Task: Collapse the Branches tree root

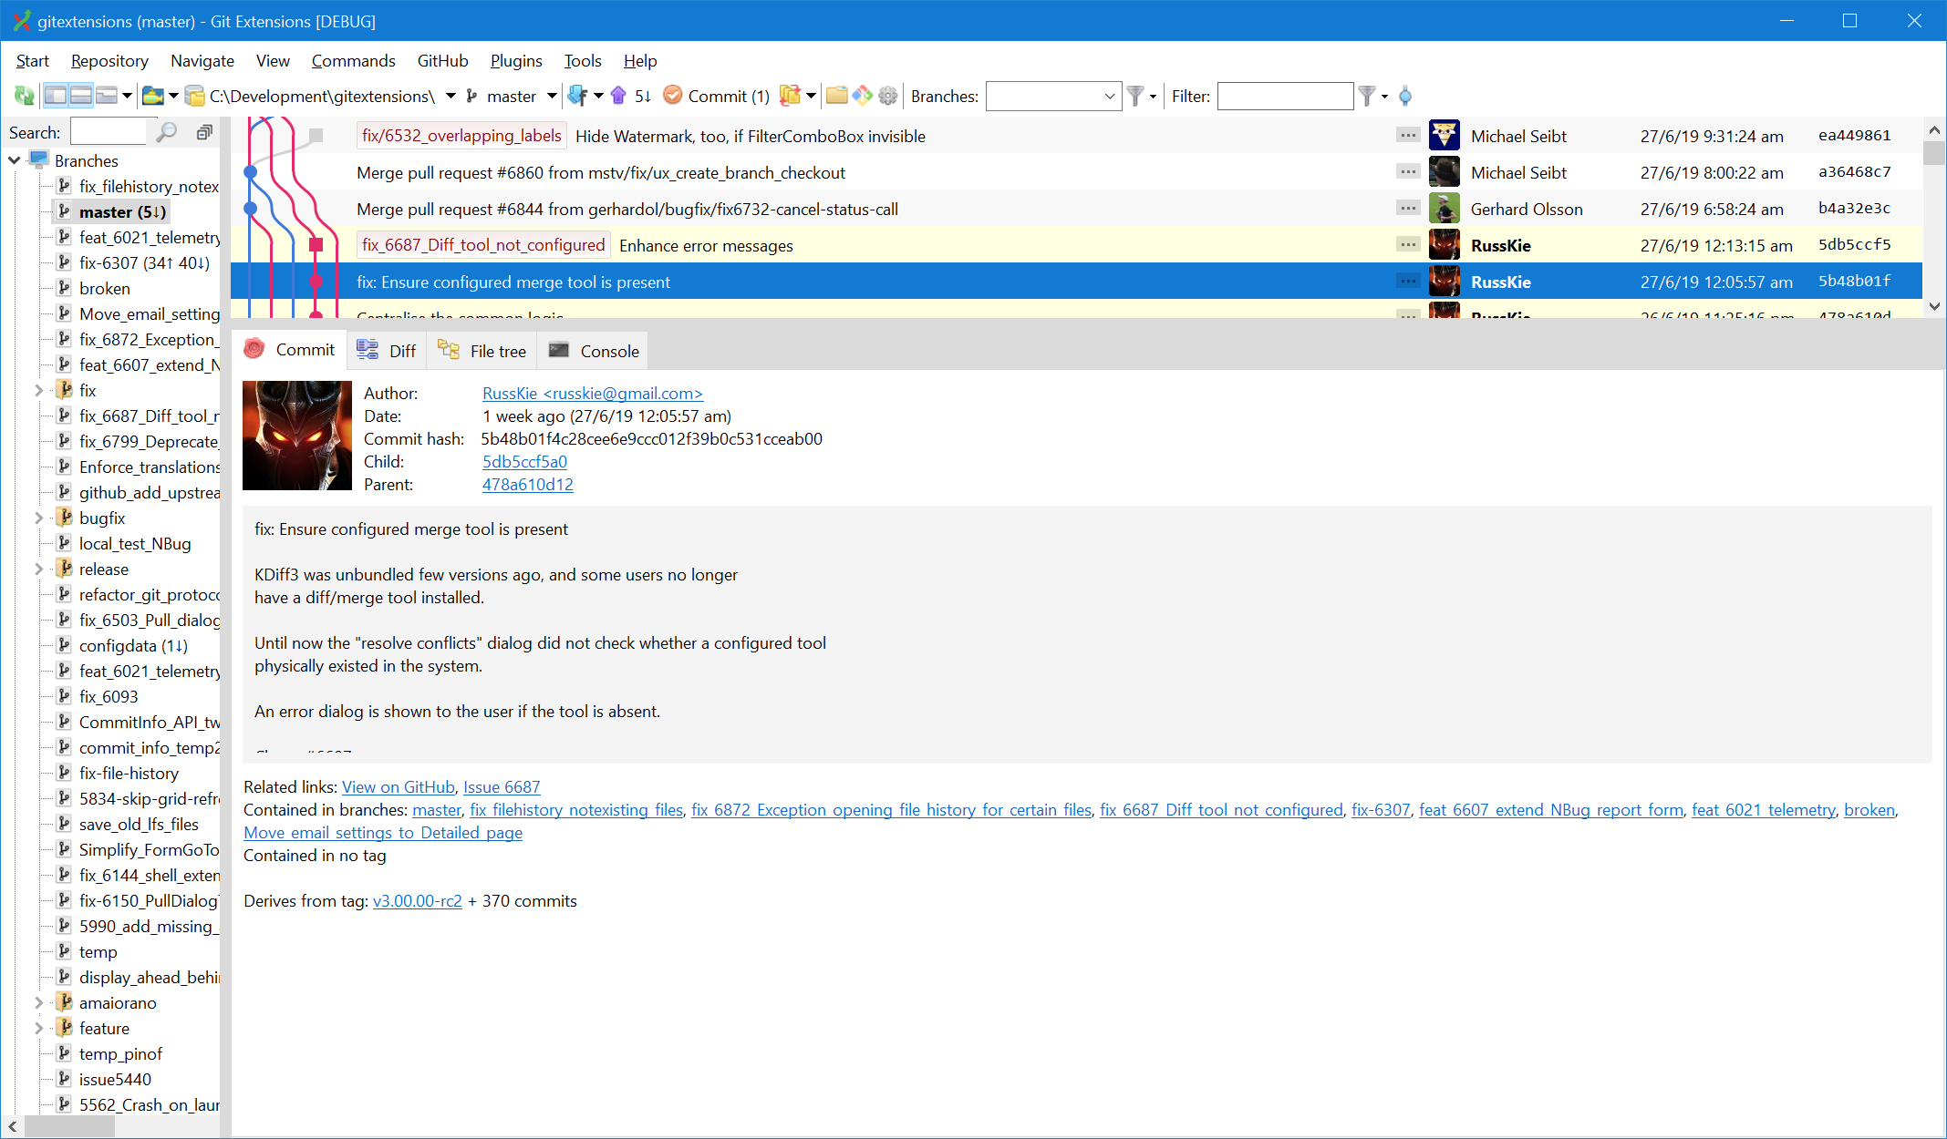Action: coord(14,159)
